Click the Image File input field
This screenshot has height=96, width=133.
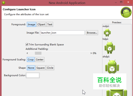pyautogui.click(x=62, y=33)
